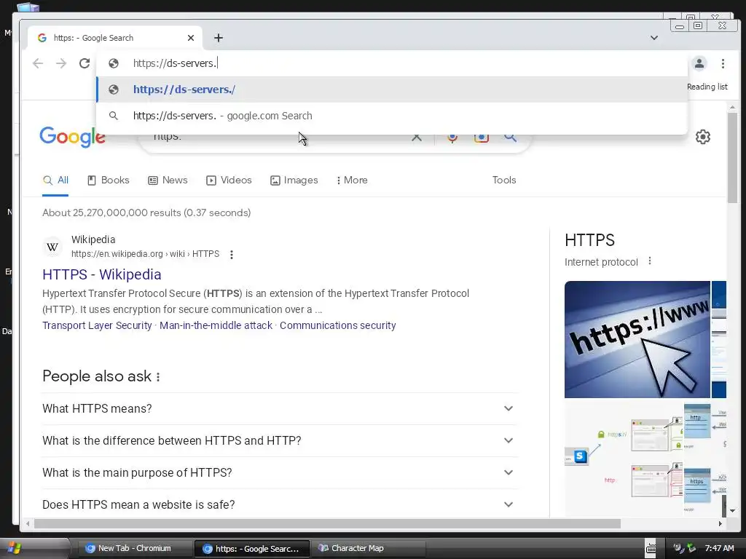Open search Tools
The height and width of the screenshot is (559, 746).
(x=504, y=181)
